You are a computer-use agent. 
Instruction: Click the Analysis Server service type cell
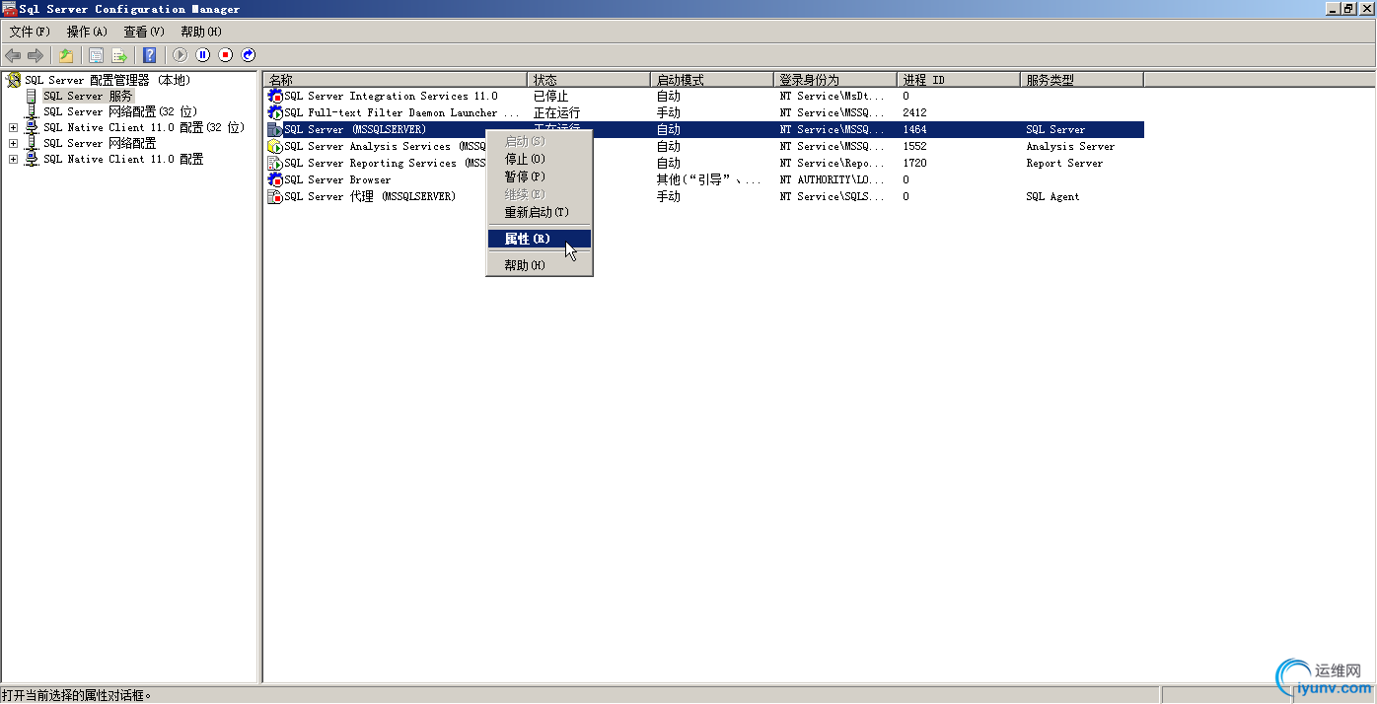coord(1070,146)
